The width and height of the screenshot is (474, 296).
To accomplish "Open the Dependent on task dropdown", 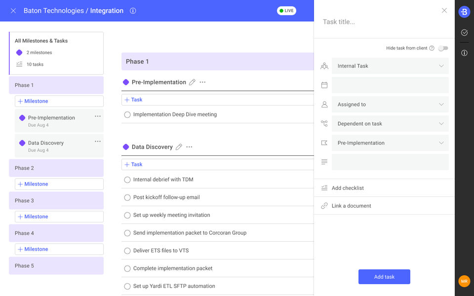I will click(x=390, y=123).
